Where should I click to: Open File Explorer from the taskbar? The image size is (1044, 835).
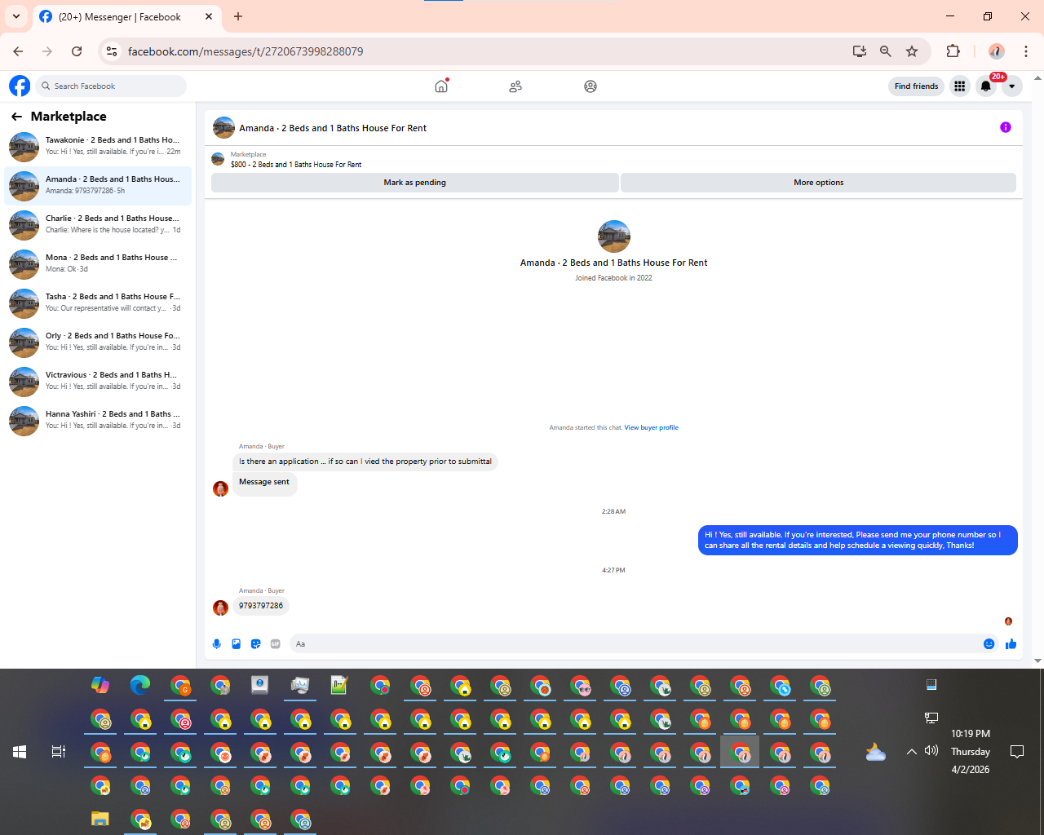point(100,819)
